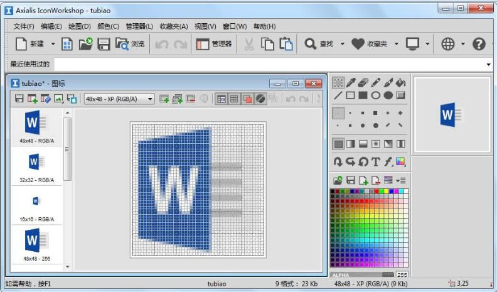Choose the filled rectangle tool
The width and height of the screenshot is (497, 292).
coord(363,95)
